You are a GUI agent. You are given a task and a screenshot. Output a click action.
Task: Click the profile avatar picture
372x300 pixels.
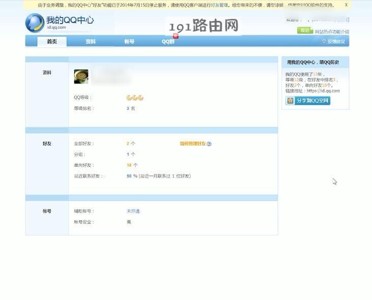click(81, 77)
